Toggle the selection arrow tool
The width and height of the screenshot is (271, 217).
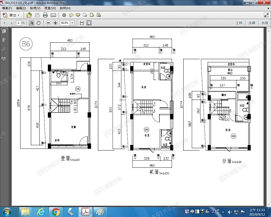point(31,23)
